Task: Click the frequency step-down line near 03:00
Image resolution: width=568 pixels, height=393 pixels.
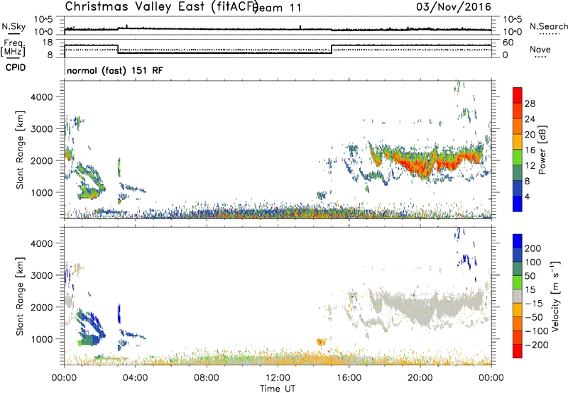Action: pos(118,49)
